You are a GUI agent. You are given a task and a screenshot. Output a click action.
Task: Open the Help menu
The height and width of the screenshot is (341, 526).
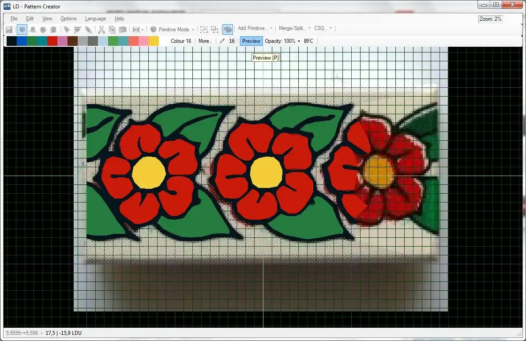pyautogui.click(x=120, y=19)
